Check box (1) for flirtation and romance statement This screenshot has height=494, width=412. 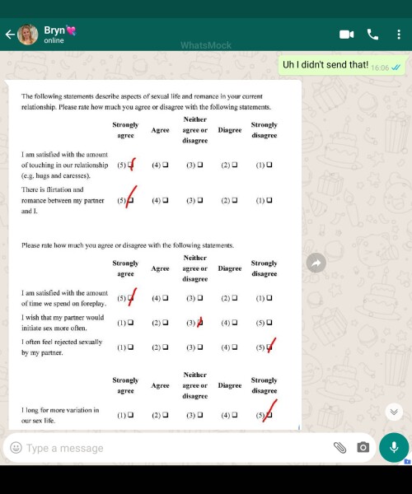[269, 200]
